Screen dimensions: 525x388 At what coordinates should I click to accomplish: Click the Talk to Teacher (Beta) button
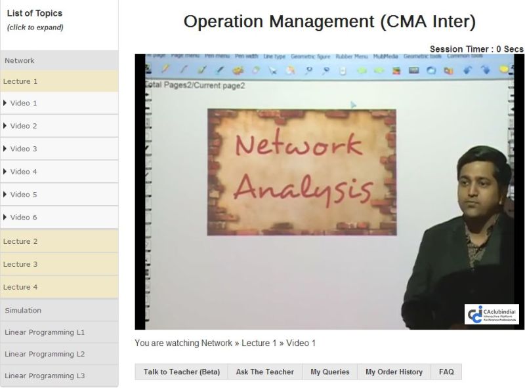tap(182, 372)
